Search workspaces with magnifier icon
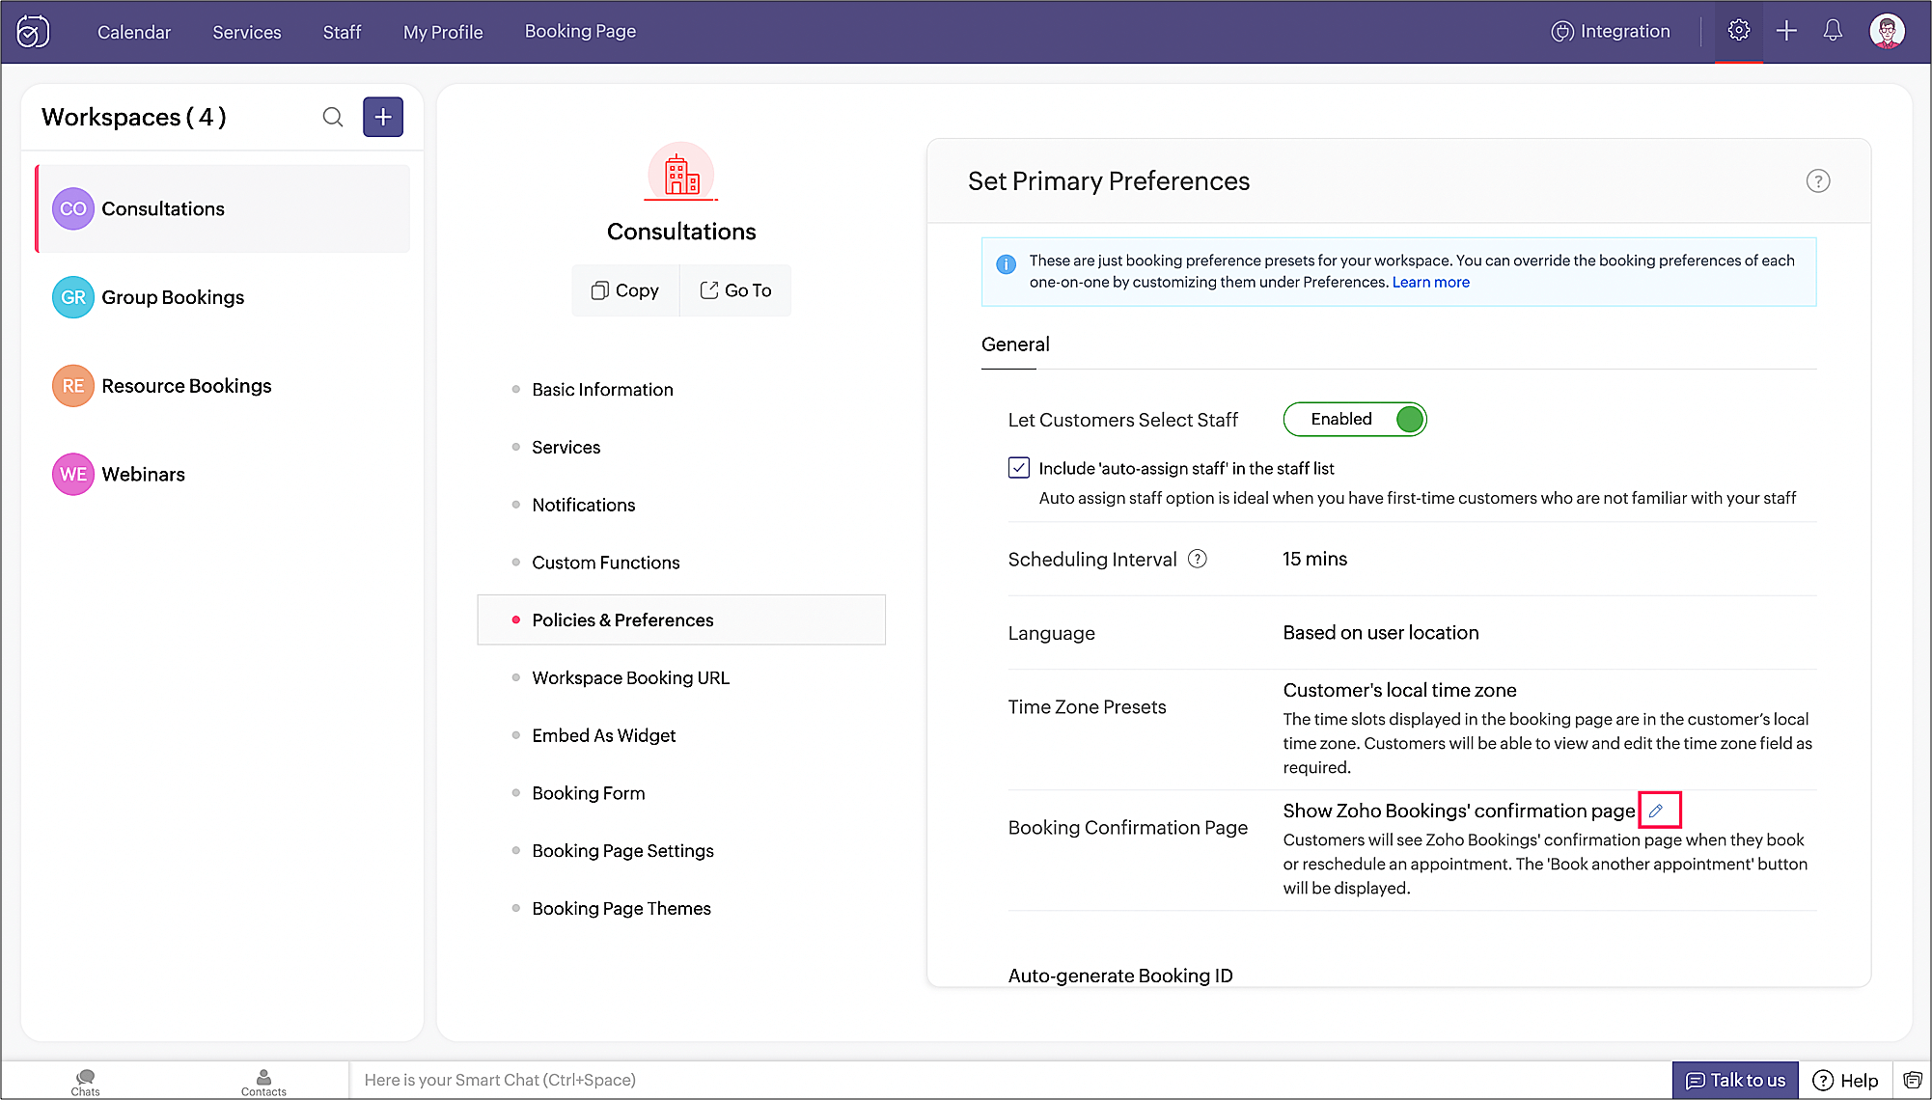This screenshot has height=1100, width=1932. coord(333,117)
